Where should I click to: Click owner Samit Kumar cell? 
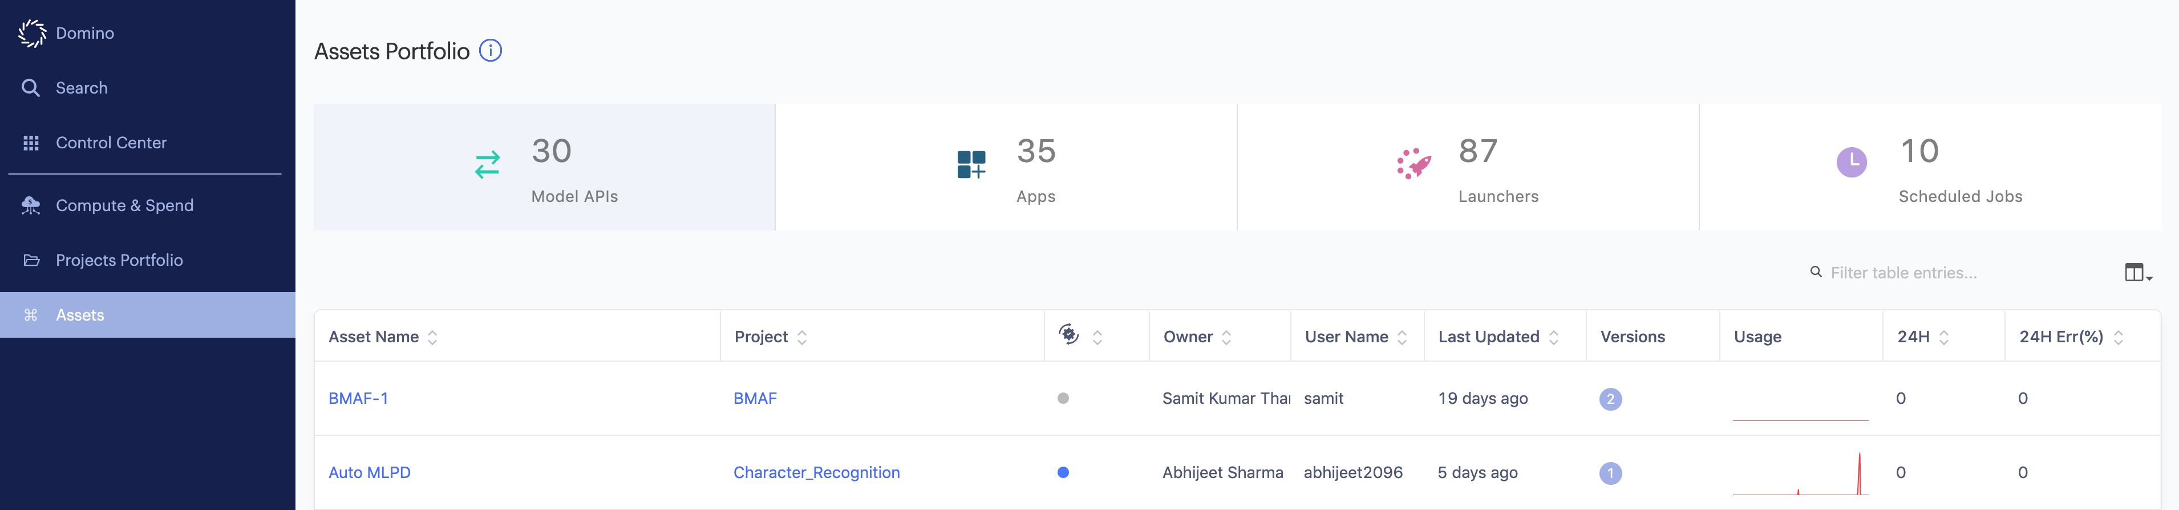click(1226, 398)
